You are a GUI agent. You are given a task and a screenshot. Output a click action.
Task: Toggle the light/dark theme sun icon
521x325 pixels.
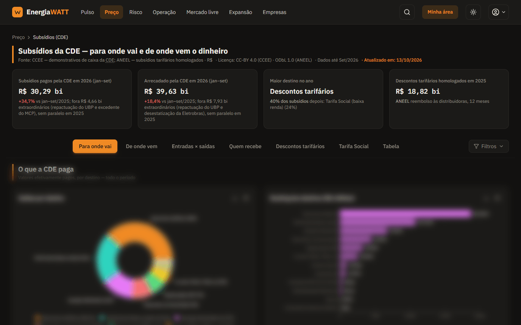pos(473,12)
